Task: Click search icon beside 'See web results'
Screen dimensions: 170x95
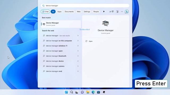Action: [44, 35]
